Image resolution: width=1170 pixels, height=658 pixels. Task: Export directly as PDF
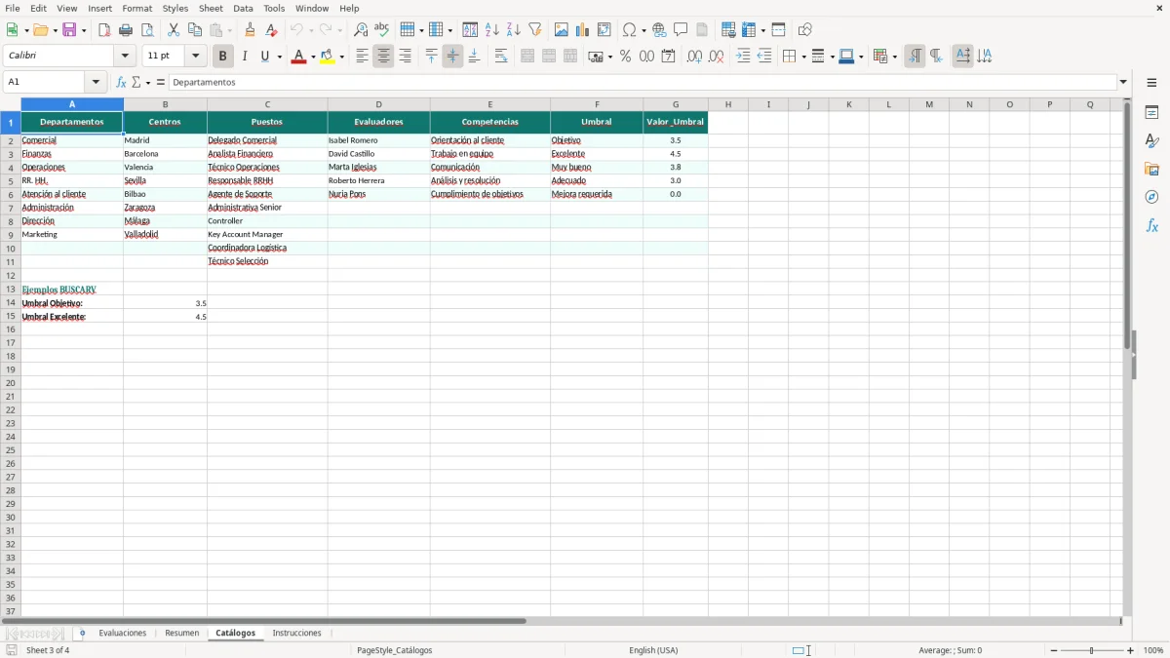[x=104, y=30]
